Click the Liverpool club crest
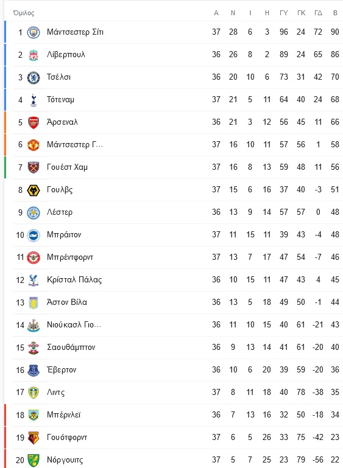 34,55
